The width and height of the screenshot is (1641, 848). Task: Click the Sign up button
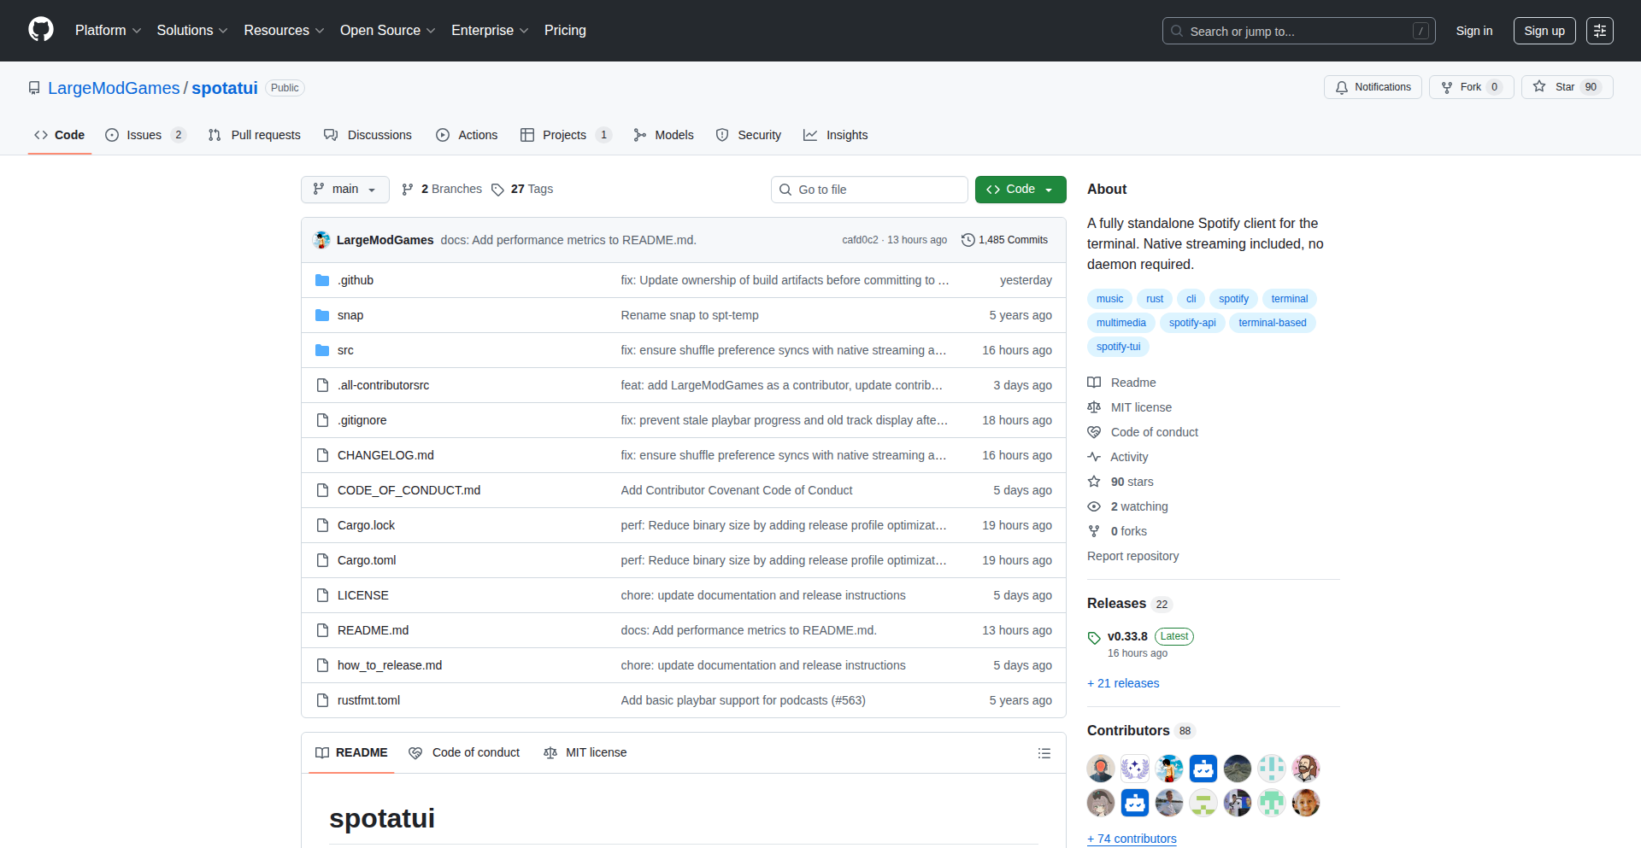(x=1544, y=31)
